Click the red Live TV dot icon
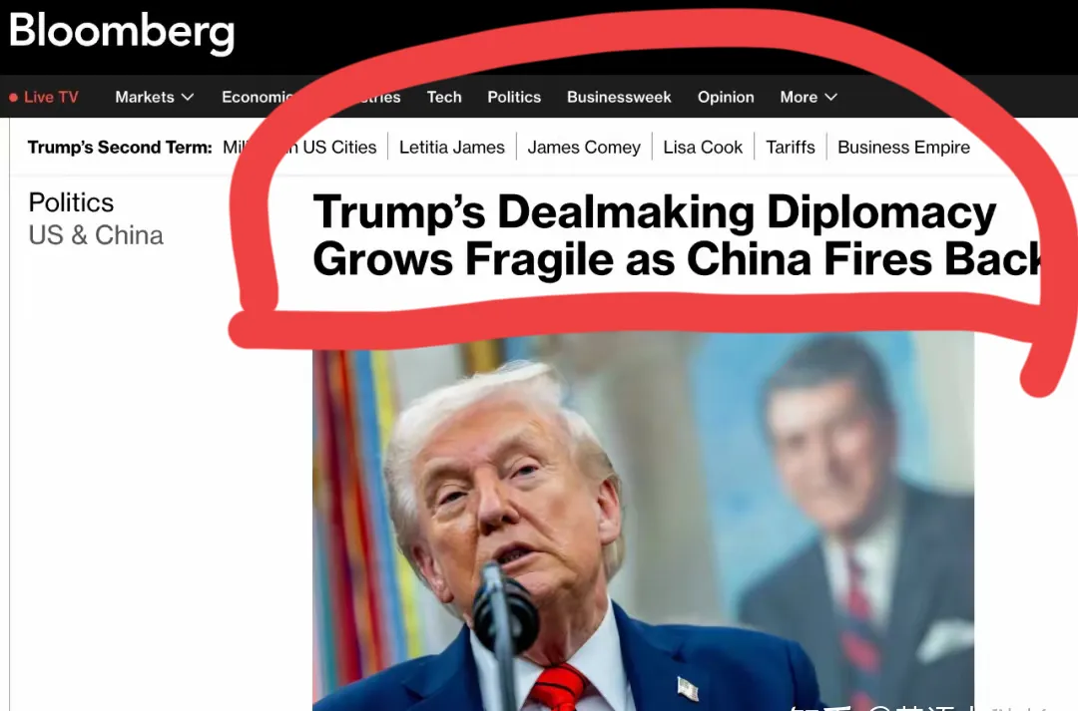This screenshot has width=1078, height=711. coord(13,98)
